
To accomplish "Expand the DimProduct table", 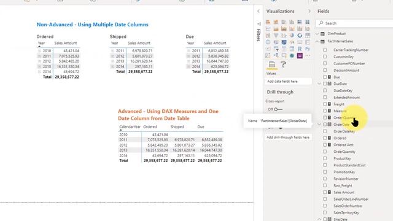I will 317,34.
